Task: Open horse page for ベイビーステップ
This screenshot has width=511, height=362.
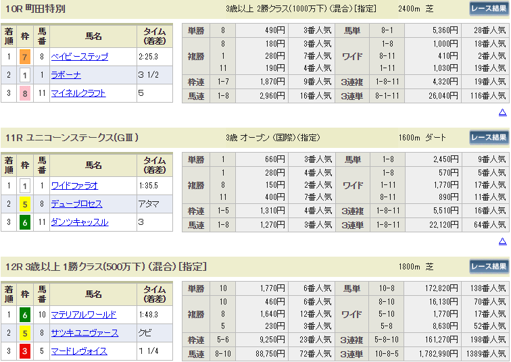Action: point(80,57)
